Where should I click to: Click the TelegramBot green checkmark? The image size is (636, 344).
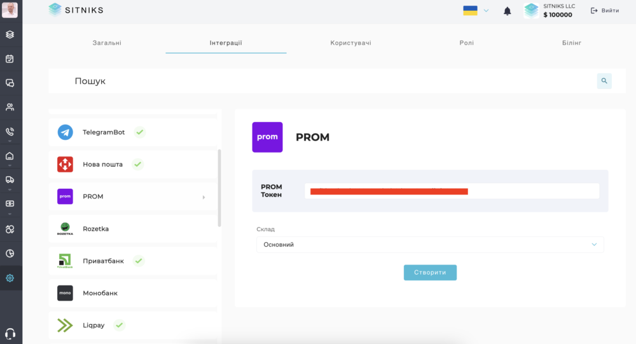pyautogui.click(x=139, y=132)
